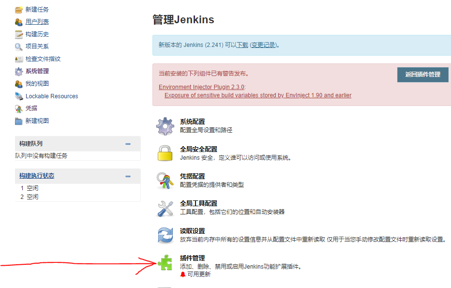The width and height of the screenshot is (451, 288).
Task: Click the 凭据配置 keys icon
Action: point(165,180)
